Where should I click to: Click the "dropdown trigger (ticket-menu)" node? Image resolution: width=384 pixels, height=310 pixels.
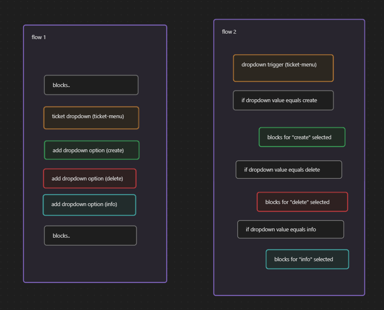tap(283, 68)
